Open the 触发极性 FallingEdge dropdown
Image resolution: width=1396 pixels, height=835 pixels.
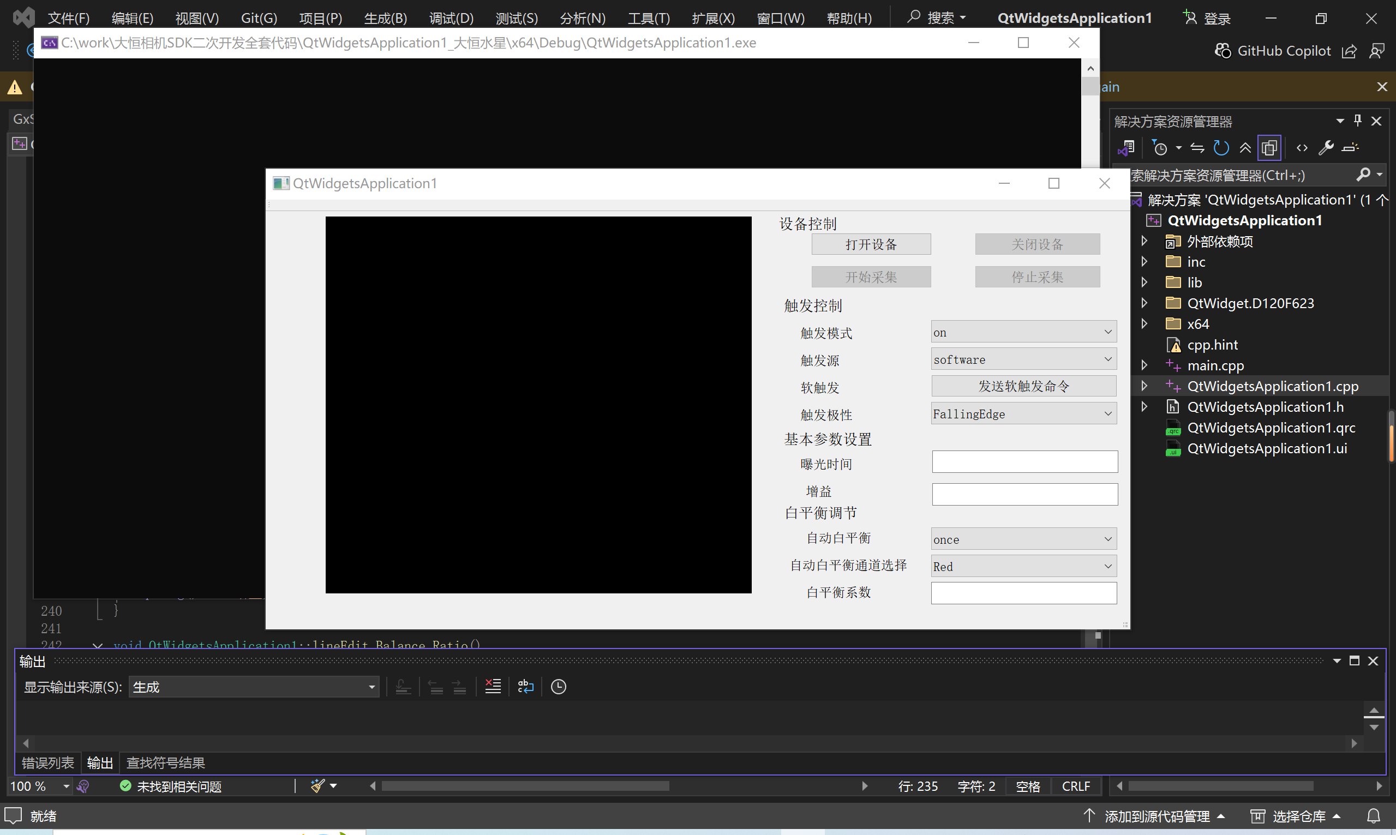tap(1023, 414)
